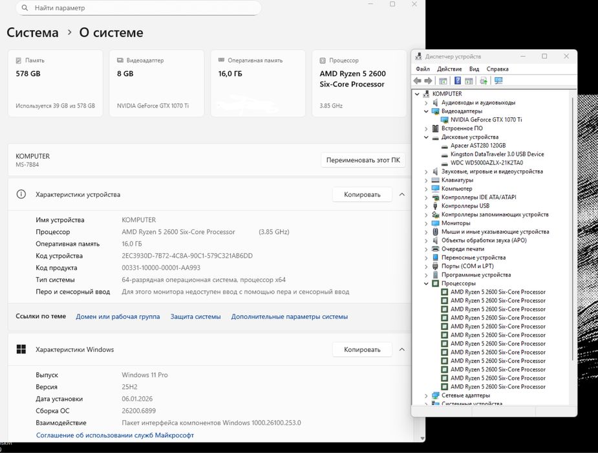Collapse the KOMPUTER root node
Image resolution: width=598 pixels, height=453 pixels.
(x=417, y=94)
